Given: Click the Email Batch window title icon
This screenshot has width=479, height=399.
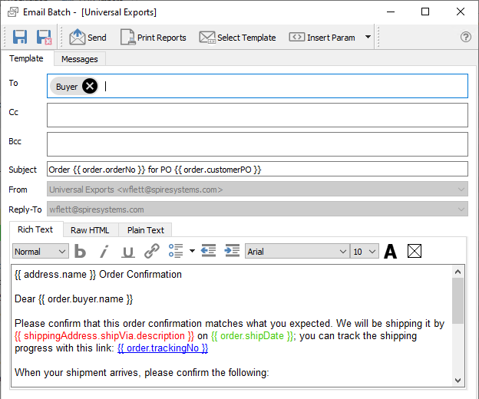Looking at the screenshot, I should point(13,12).
